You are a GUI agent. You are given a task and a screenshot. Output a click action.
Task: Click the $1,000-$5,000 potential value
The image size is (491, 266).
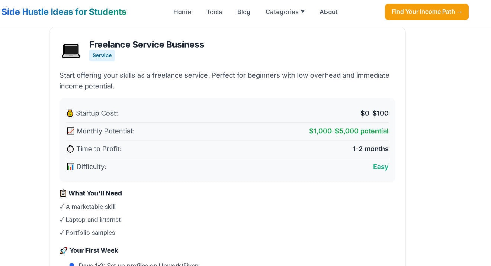pos(349,131)
